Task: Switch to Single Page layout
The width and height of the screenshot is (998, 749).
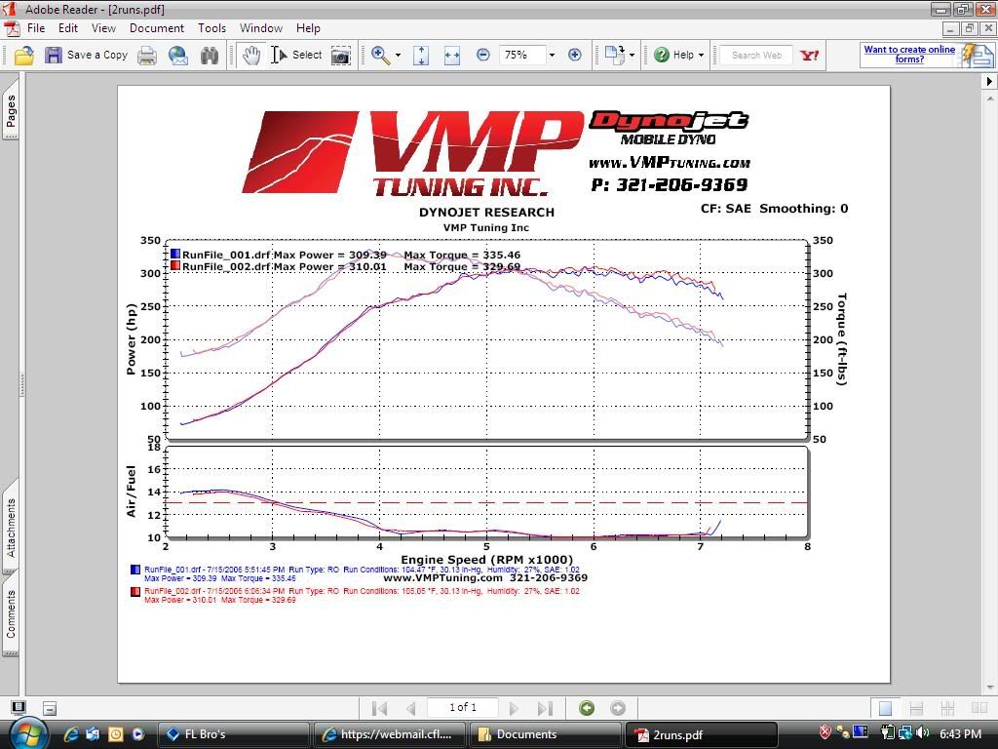Action: pyautogui.click(x=885, y=708)
